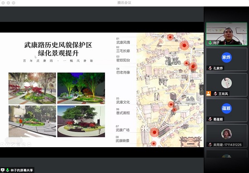Toggle 葛蕴颖's muted microphone icon
The width and height of the screenshot is (249, 173).
[210, 119]
